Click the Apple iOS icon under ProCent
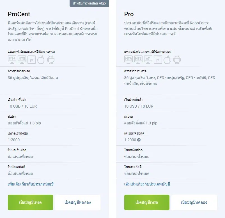 click(x=41, y=60)
